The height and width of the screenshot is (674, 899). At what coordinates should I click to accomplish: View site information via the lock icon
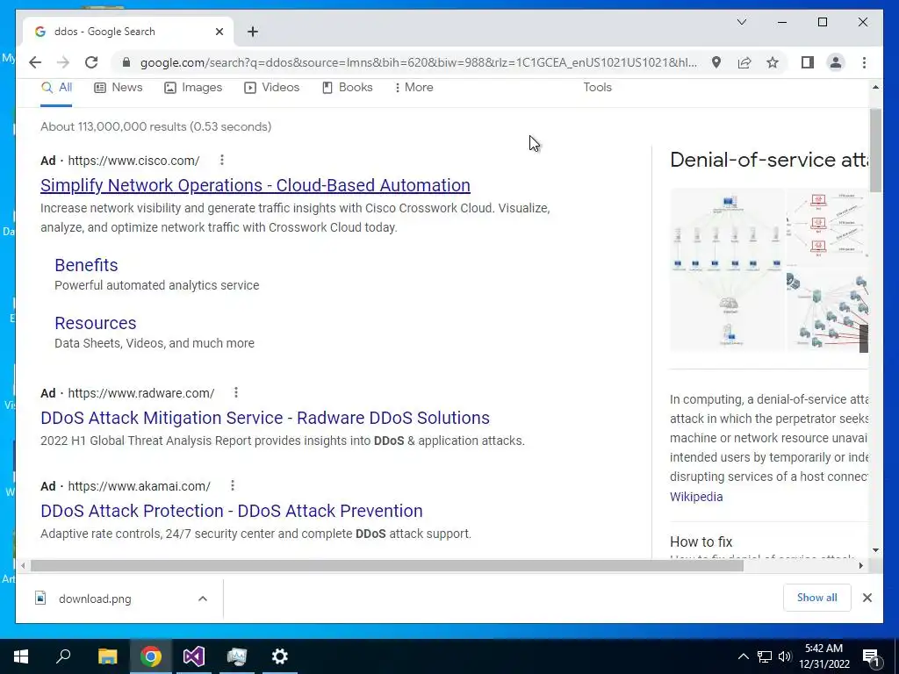[x=126, y=62]
